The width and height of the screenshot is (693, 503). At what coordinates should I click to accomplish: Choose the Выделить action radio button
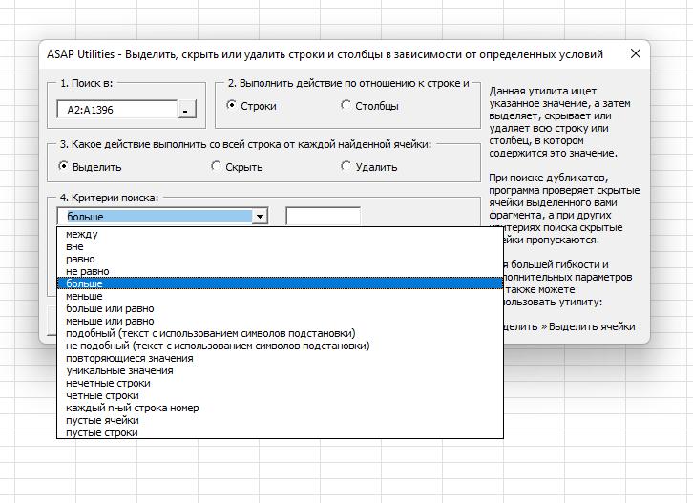pyautogui.click(x=64, y=166)
